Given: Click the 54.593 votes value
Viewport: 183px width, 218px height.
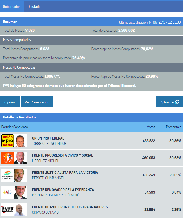Looking at the screenshot, I should tap(150, 192).
